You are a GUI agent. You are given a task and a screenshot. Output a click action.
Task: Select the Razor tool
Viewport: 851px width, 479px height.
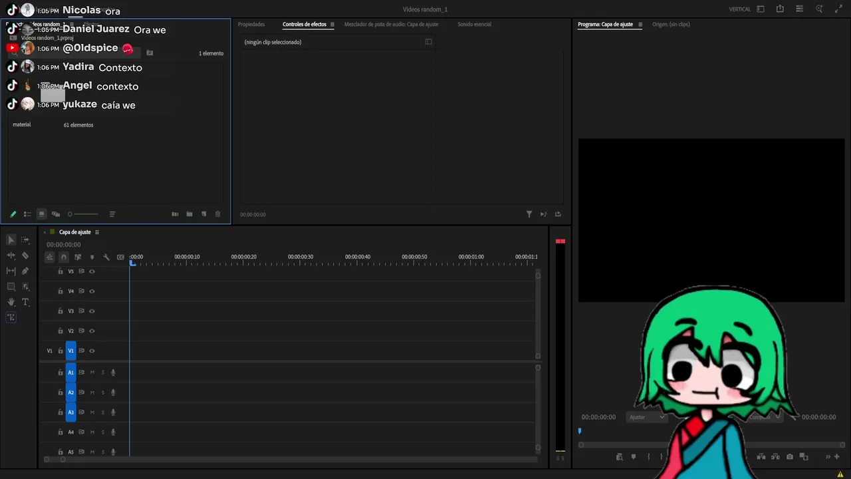pos(25,255)
